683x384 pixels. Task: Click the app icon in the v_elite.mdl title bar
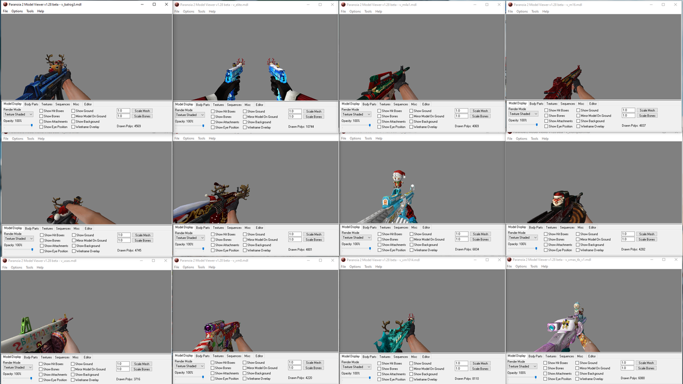point(177,5)
